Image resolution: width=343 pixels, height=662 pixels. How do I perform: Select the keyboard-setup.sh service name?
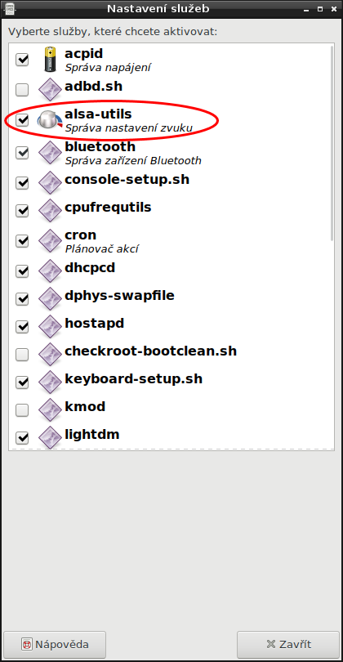(x=134, y=379)
